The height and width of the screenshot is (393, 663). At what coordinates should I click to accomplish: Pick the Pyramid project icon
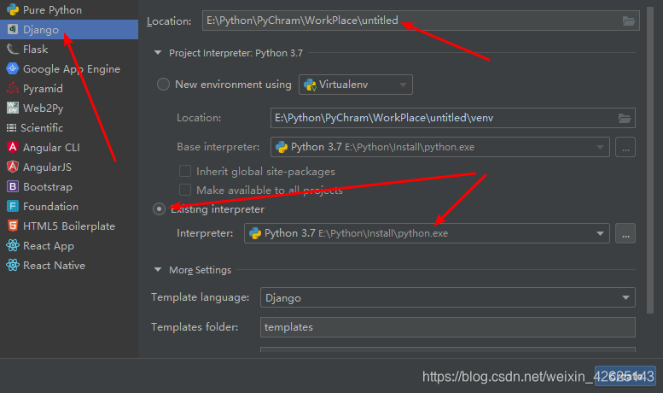13,88
